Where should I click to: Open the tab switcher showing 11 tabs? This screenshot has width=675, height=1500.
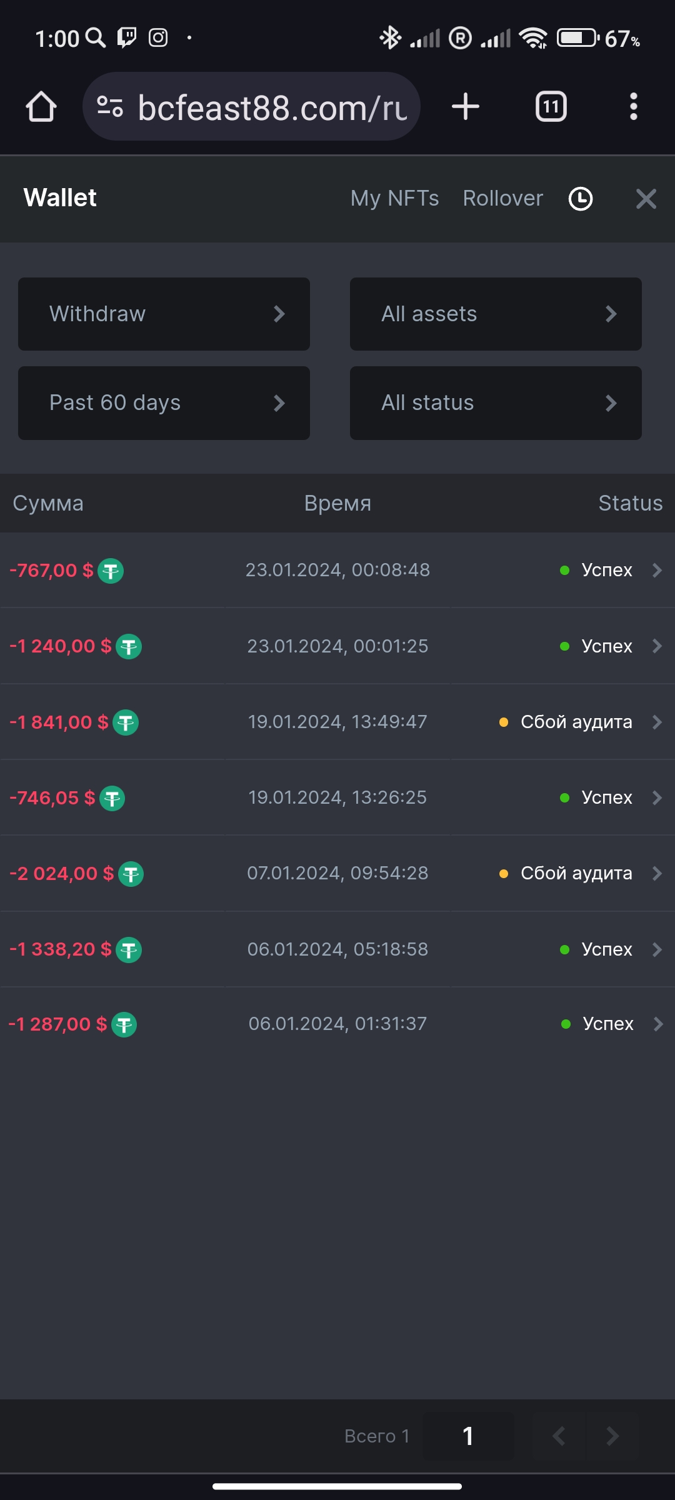click(551, 106)
